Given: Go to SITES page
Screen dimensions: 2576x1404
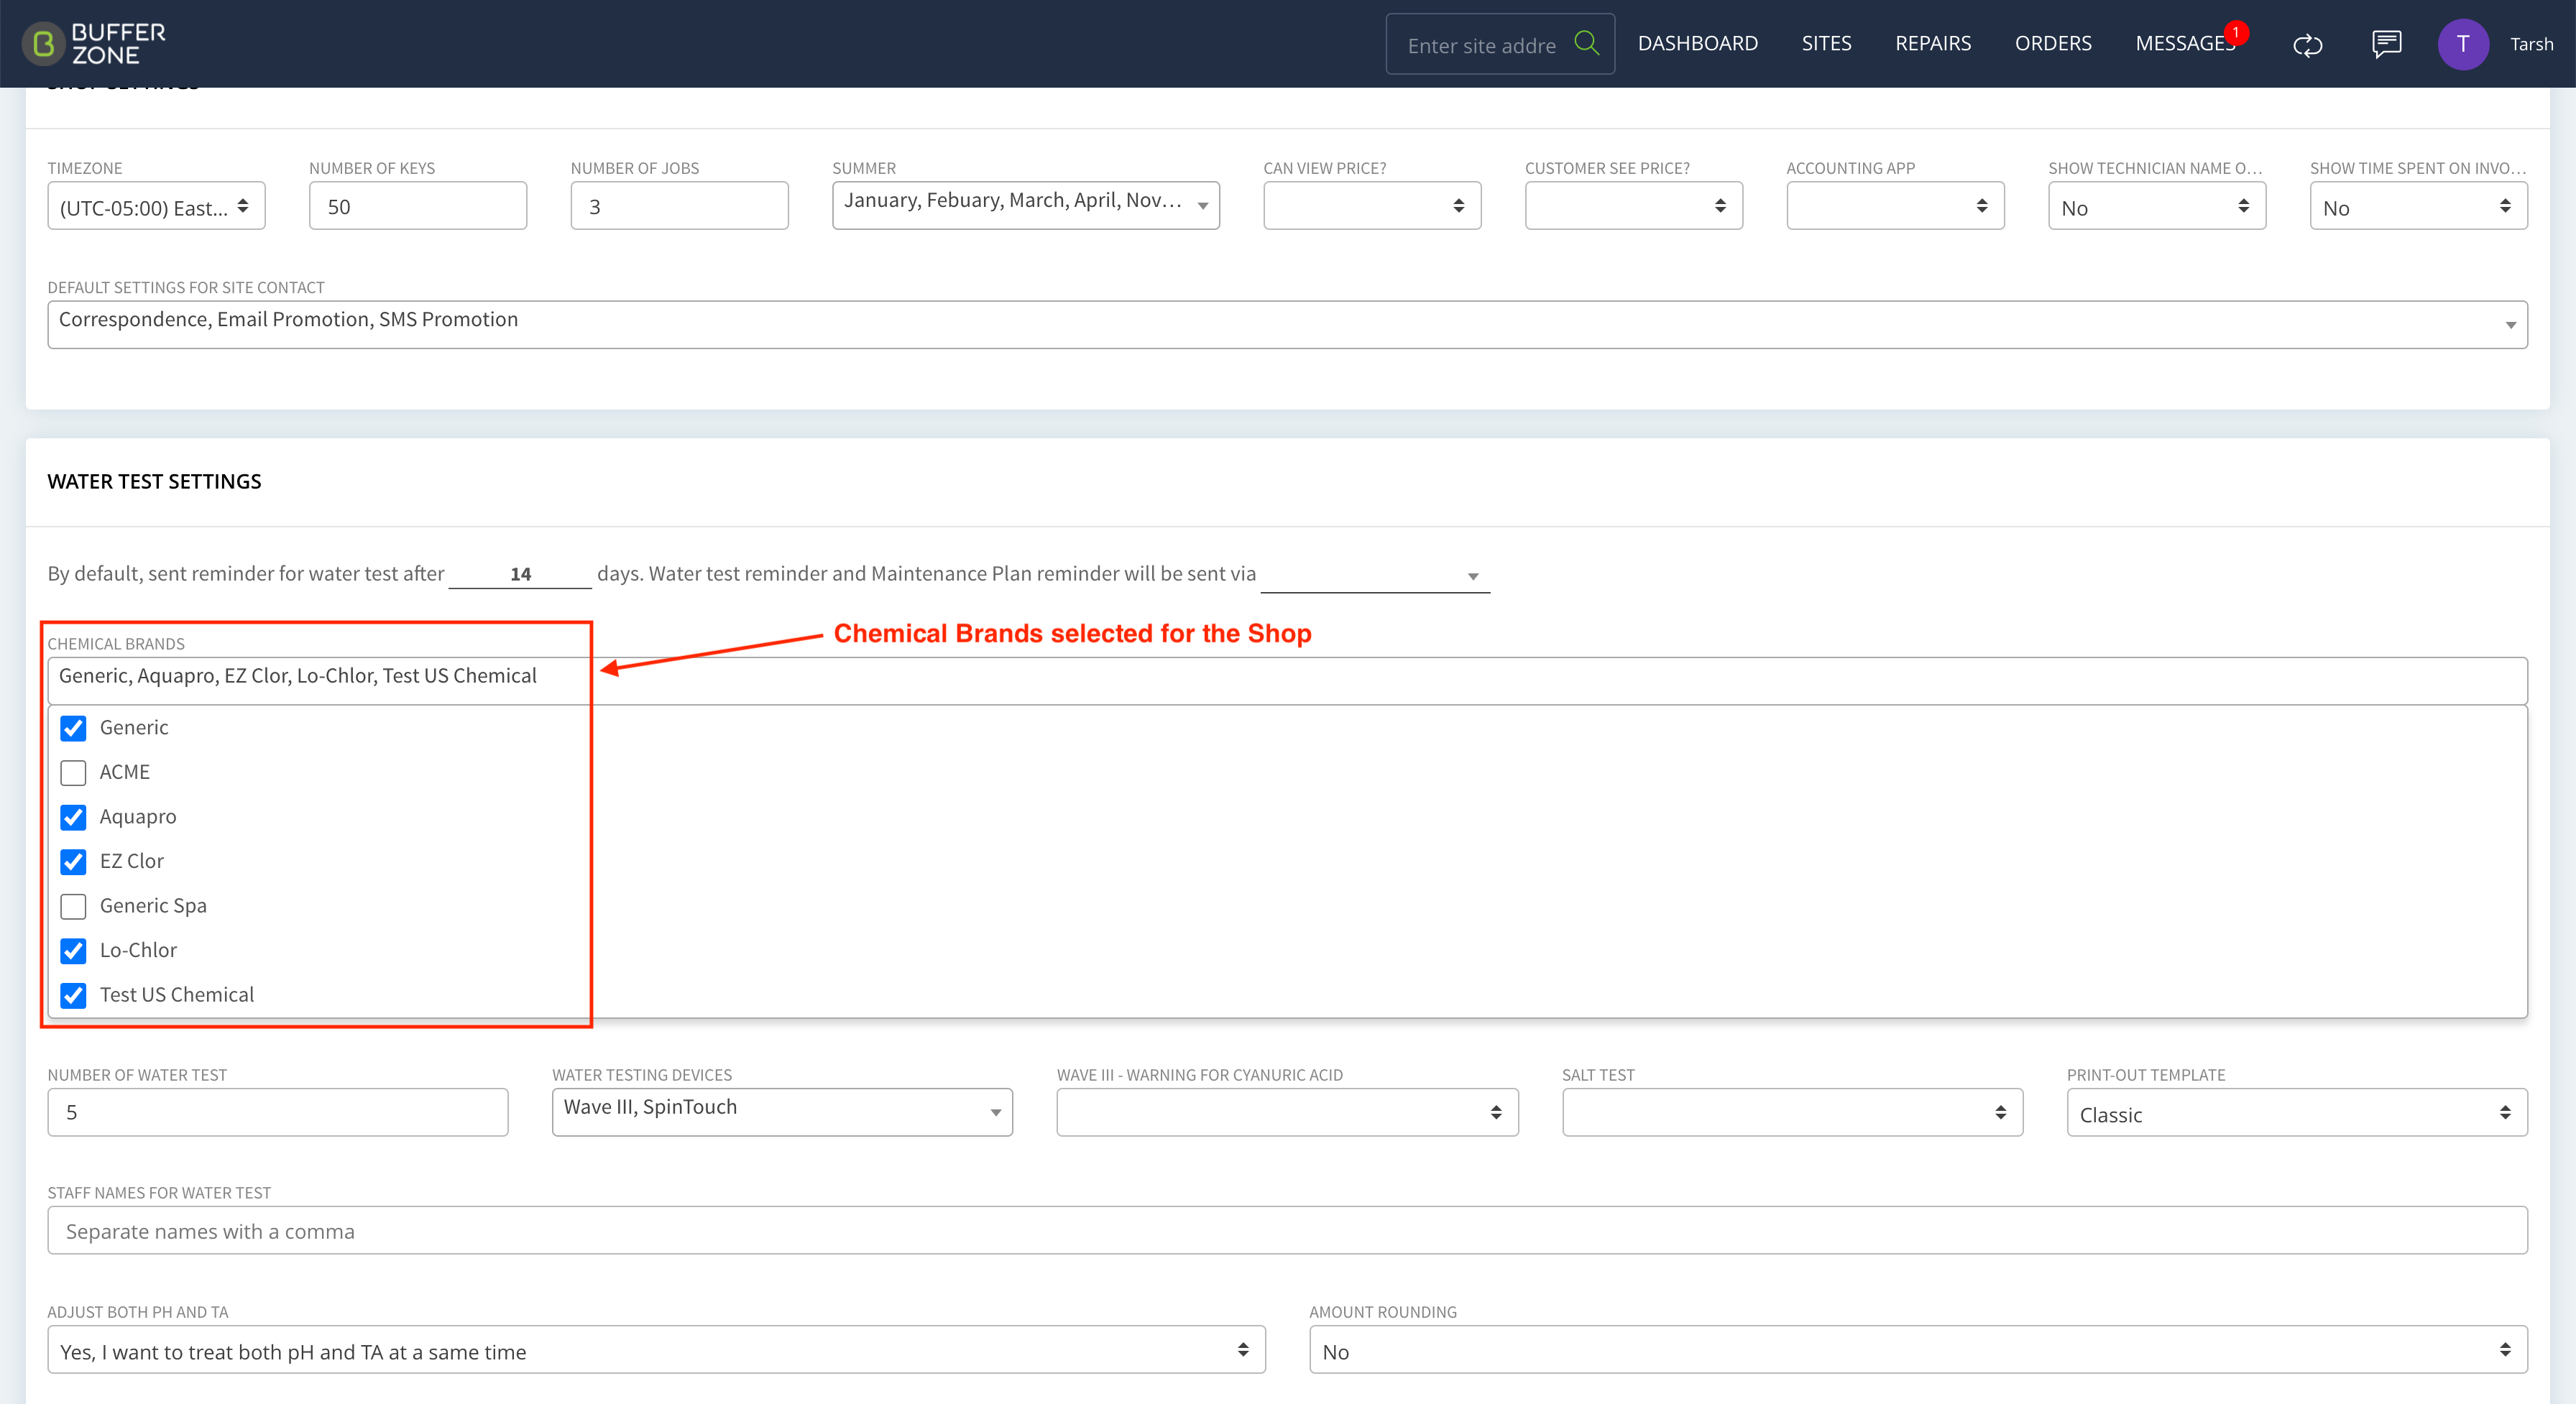Looking at the screenshot, I should pyautogui.click(x=1826, y=43).
